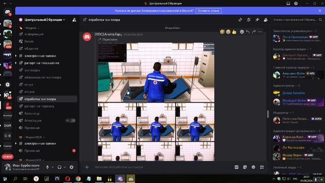This screenshot has width=325, height=183.
Task: Open member Димас Батайск profile
Action: [294, 93]
